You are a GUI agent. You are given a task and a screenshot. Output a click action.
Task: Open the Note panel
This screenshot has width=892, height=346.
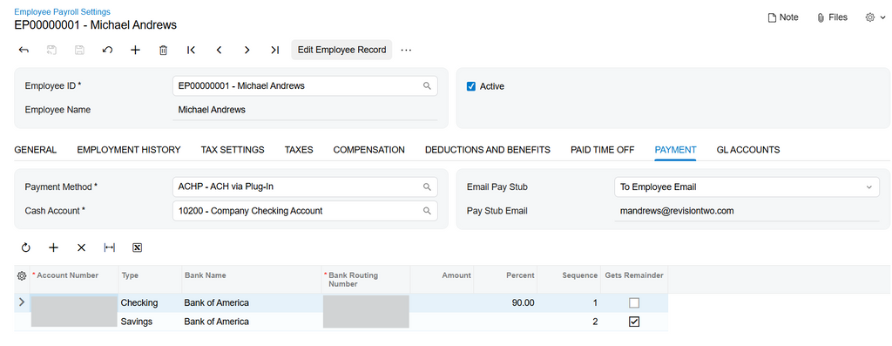point(783,17)
